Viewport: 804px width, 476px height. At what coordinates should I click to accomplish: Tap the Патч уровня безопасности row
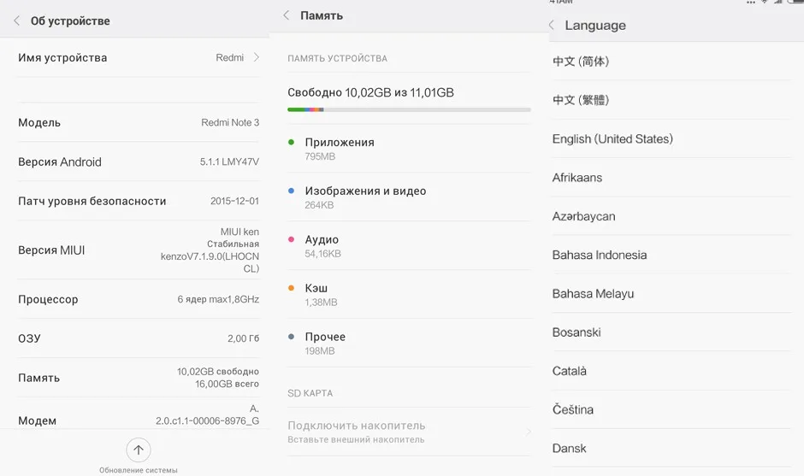coord(139,201)
